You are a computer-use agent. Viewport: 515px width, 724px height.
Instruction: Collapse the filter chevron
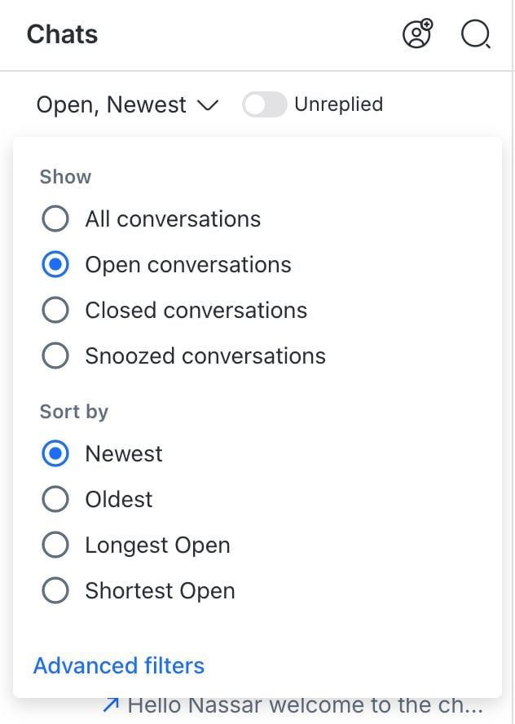coord(208,105)
